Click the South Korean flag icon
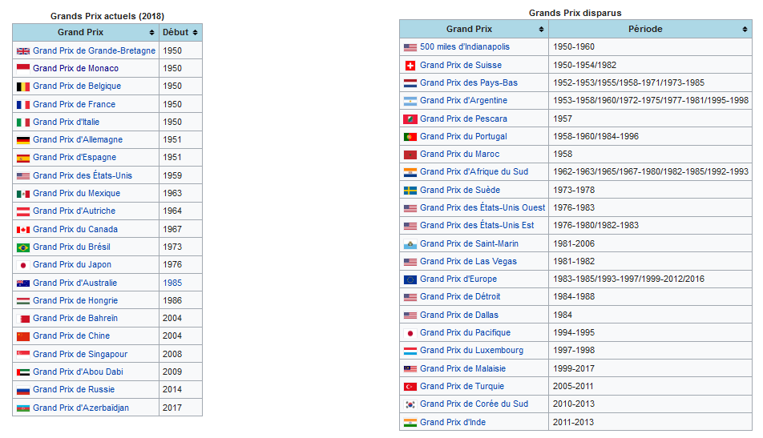This screenshot has width=763, height=438. 410,404
